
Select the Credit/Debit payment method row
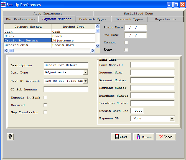coord(28,45)
